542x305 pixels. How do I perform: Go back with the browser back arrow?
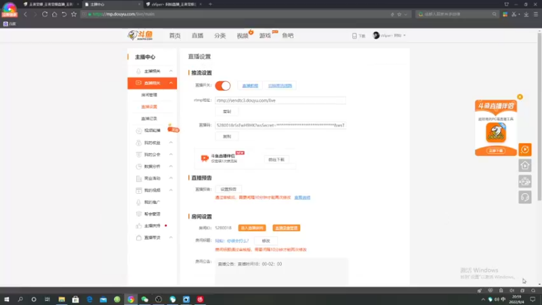(x=25, y=14)
